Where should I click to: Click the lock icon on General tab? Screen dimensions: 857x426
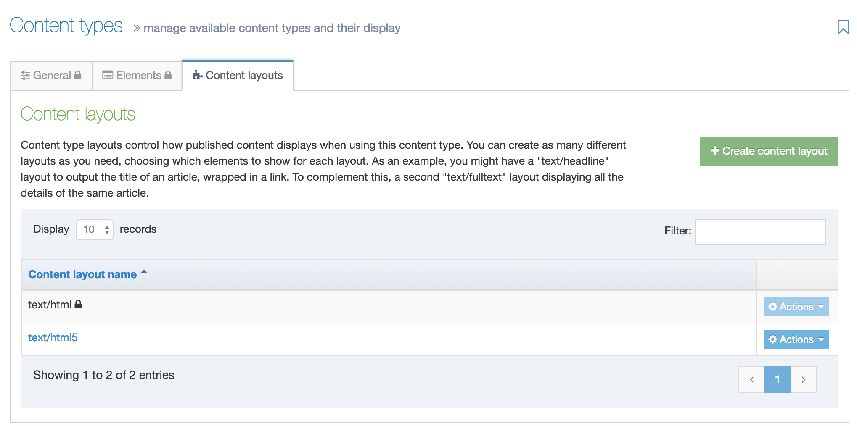pos(78,75)
